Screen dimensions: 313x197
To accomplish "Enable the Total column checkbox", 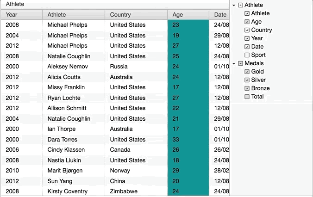I will [x=247, y=97].
